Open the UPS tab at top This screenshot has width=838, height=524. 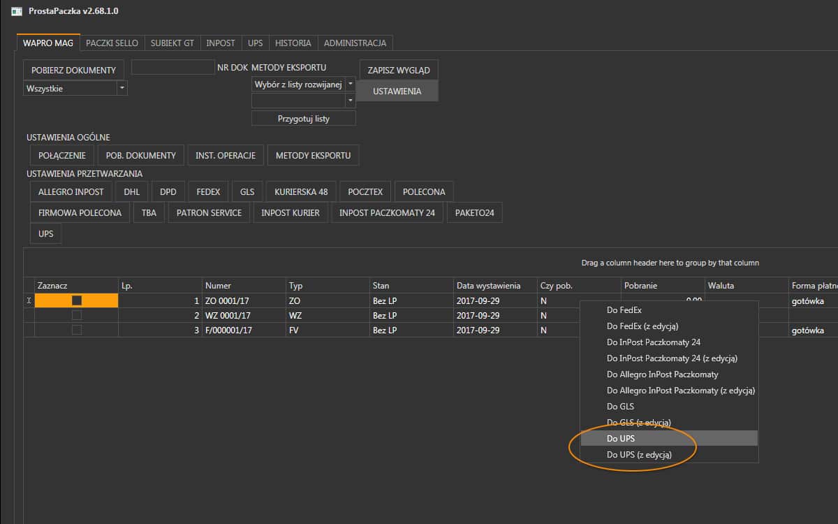point(256,43)
